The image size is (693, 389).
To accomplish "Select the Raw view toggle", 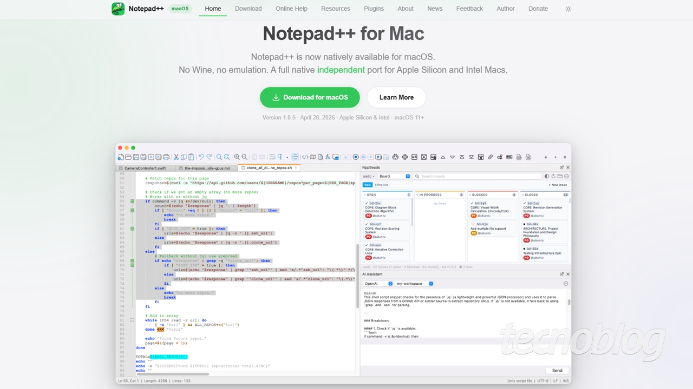I will pos(368,185).
